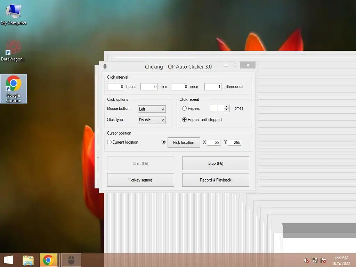Select the Repeat times radio button
356x267 pixels.
(184, 108)
